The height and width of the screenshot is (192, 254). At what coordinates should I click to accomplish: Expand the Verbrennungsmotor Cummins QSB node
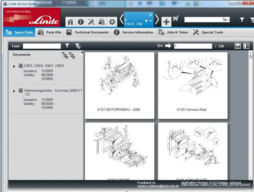coord(14,91)
